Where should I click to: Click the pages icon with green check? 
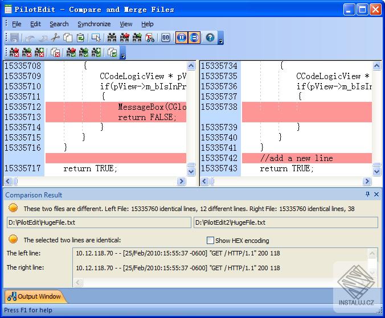point(112,52)
